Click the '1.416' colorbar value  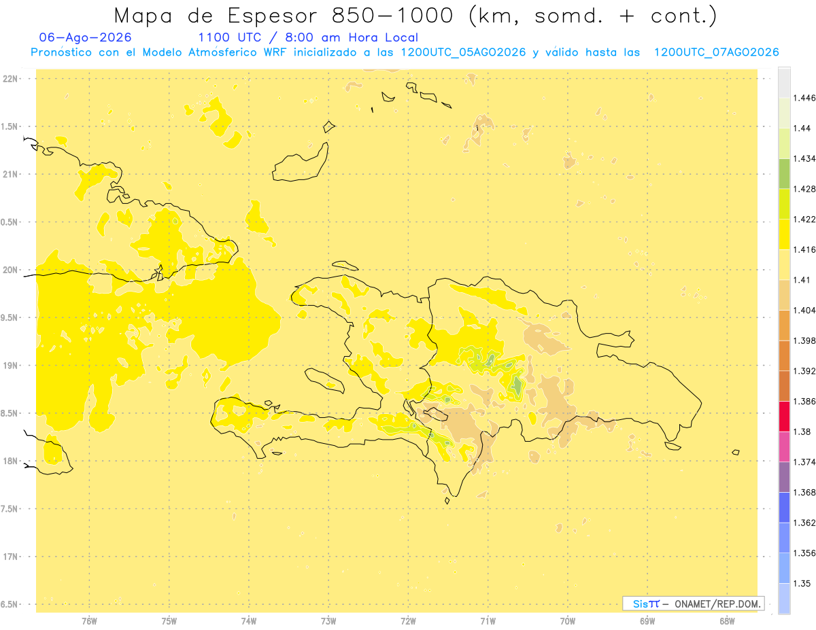(804, 249)
